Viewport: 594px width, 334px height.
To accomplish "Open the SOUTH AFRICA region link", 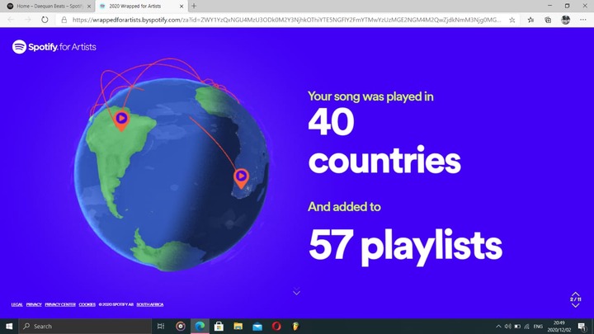I will tap(150, 304).
